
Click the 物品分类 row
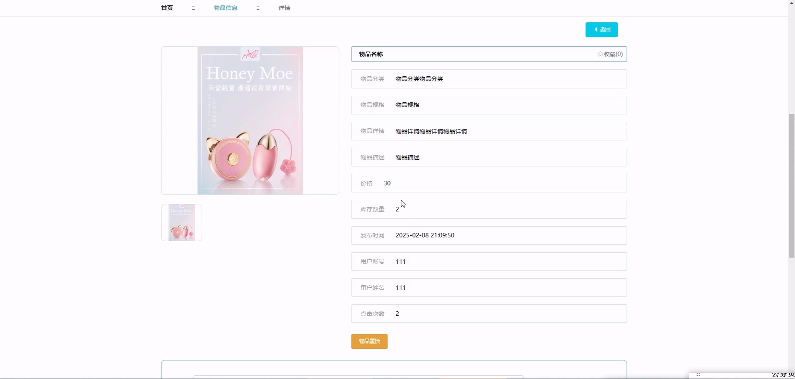[489, 79]
